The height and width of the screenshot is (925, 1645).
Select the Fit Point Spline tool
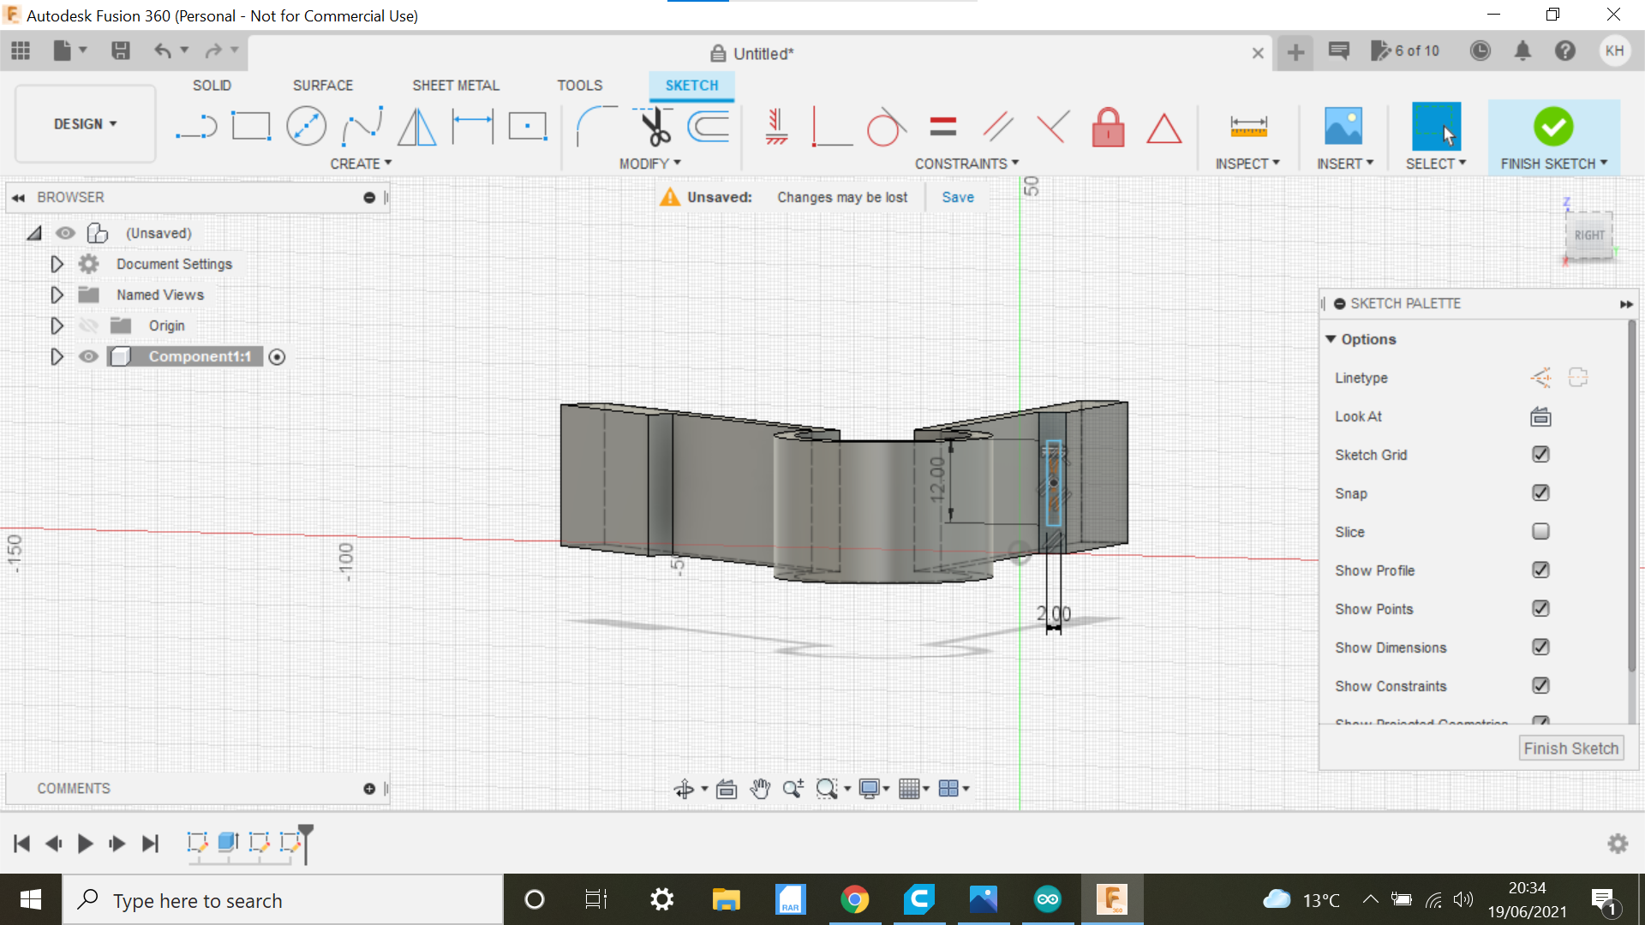[362, 125]
